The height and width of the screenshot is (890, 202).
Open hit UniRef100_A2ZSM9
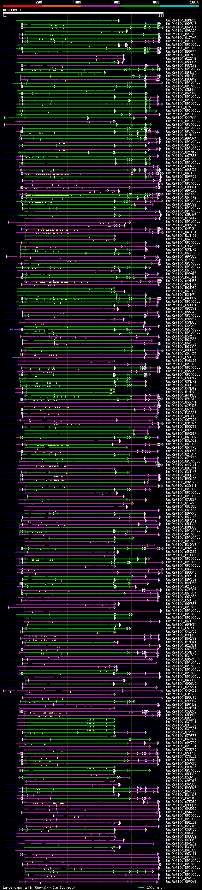point(181,59)
